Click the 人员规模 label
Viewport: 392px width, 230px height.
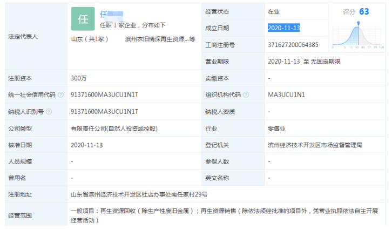point(20,161)
